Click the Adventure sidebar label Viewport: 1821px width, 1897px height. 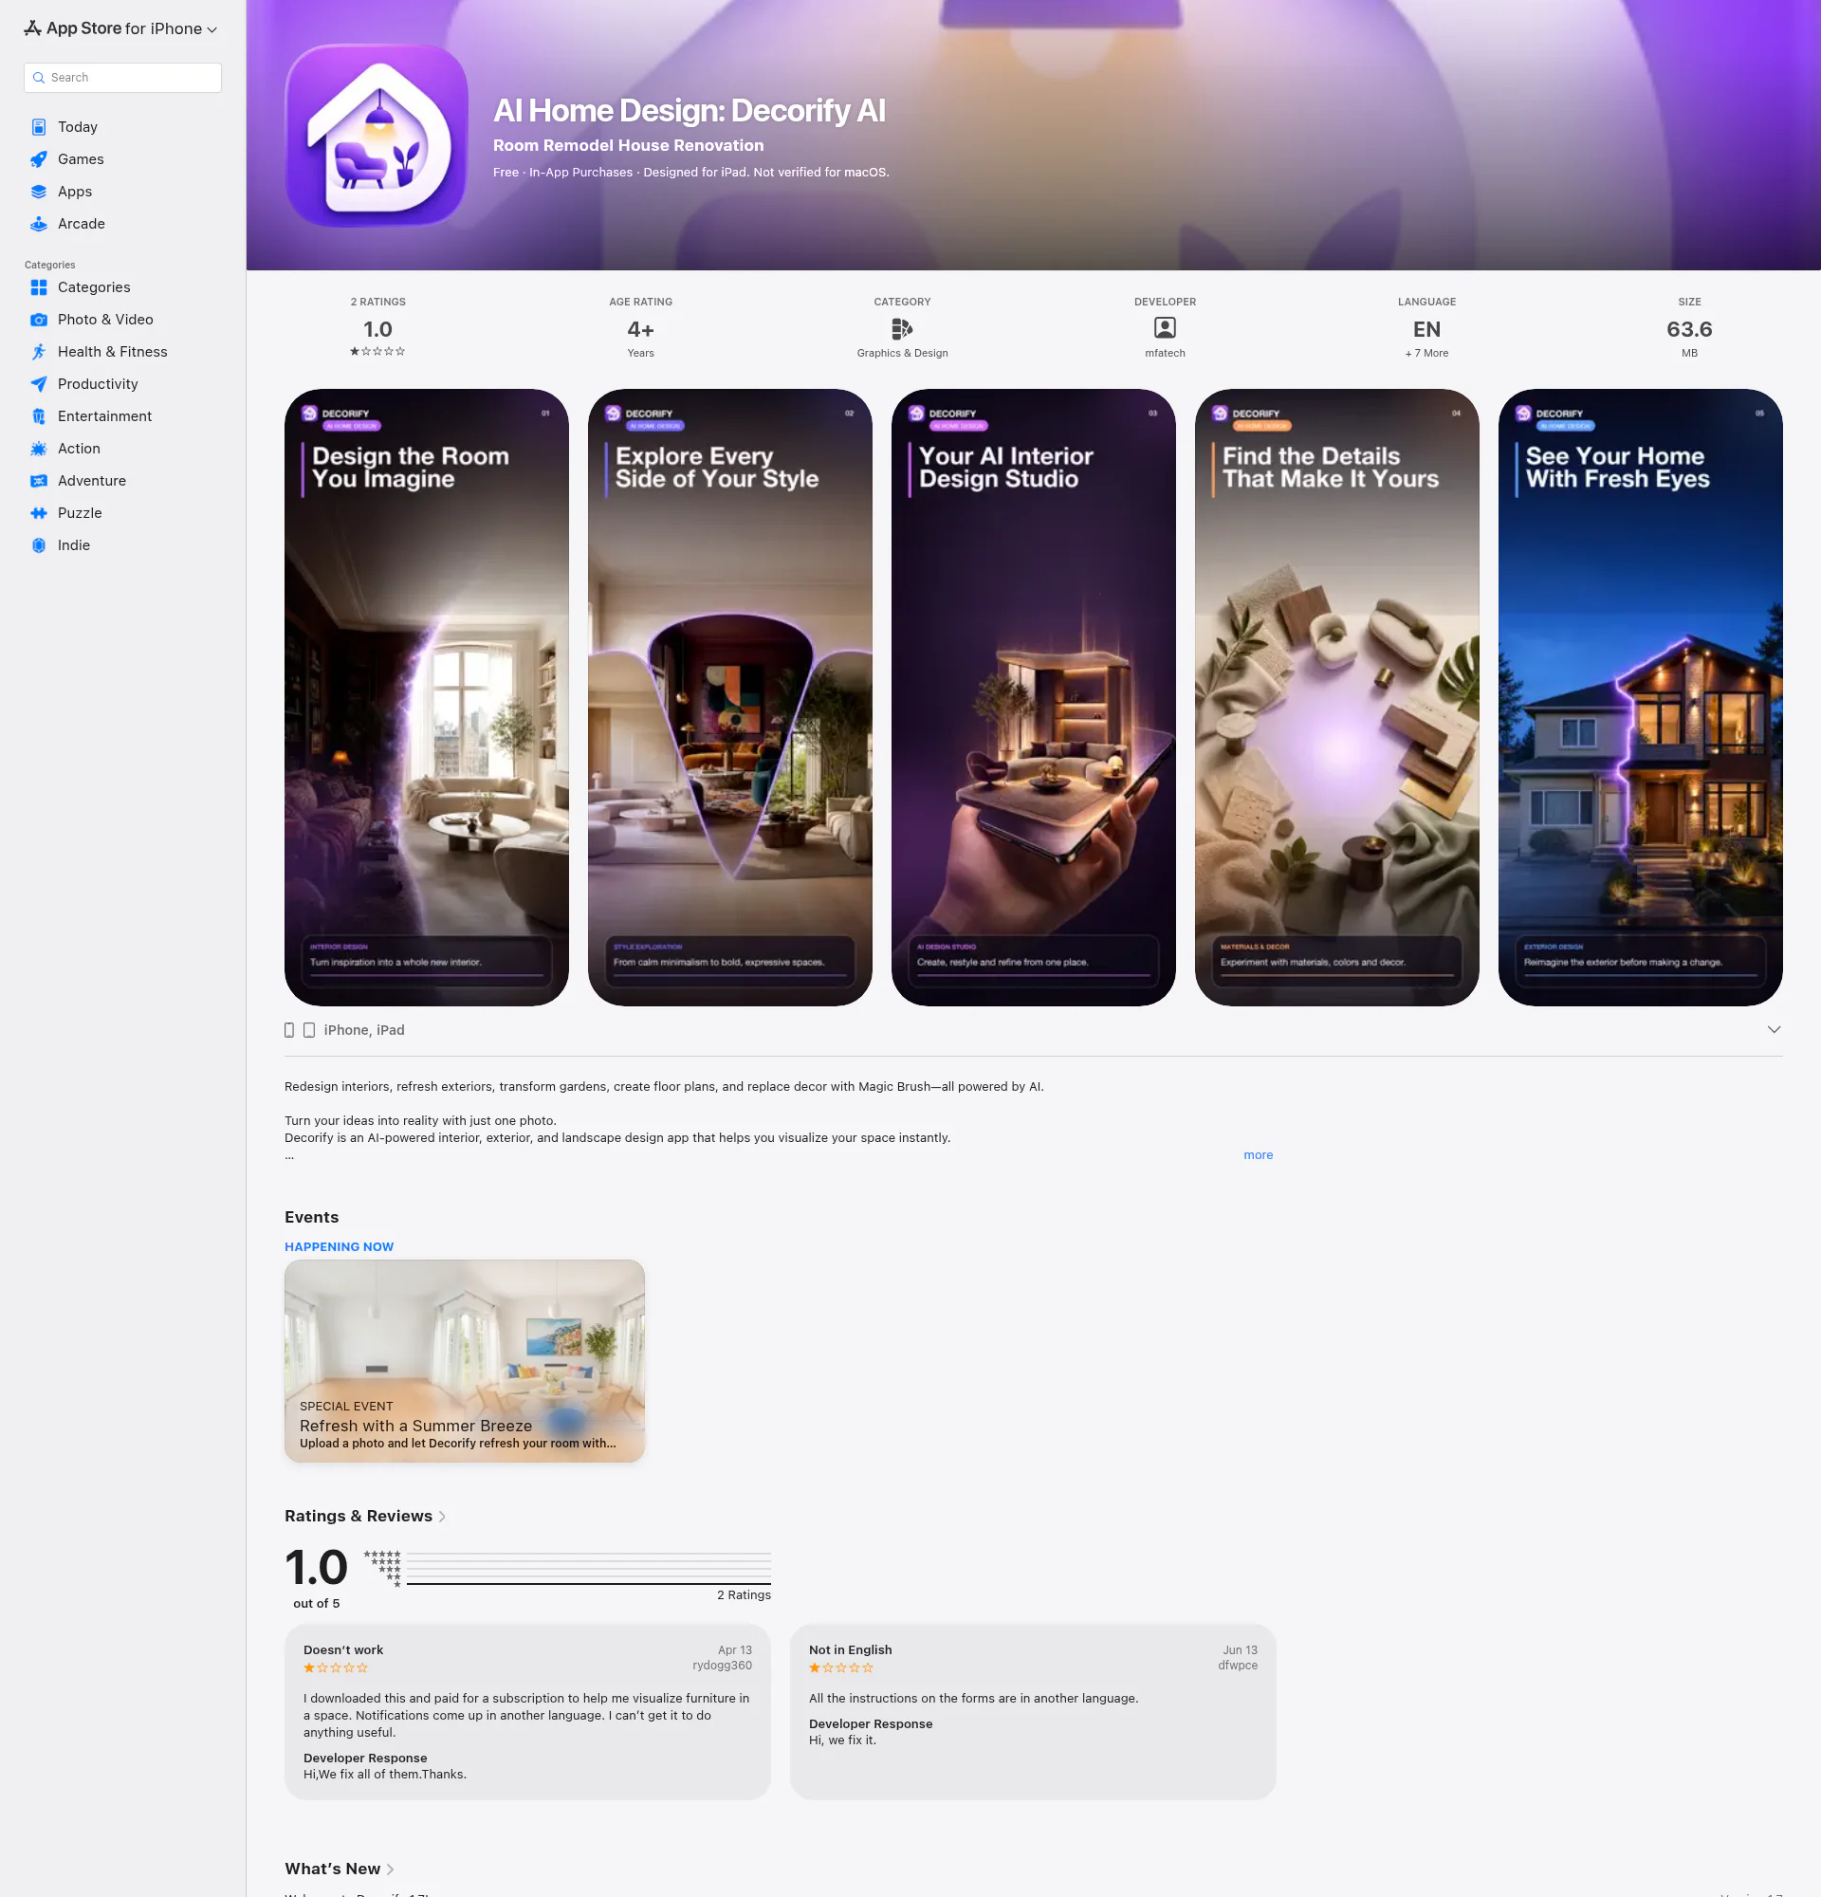[92, 481]
